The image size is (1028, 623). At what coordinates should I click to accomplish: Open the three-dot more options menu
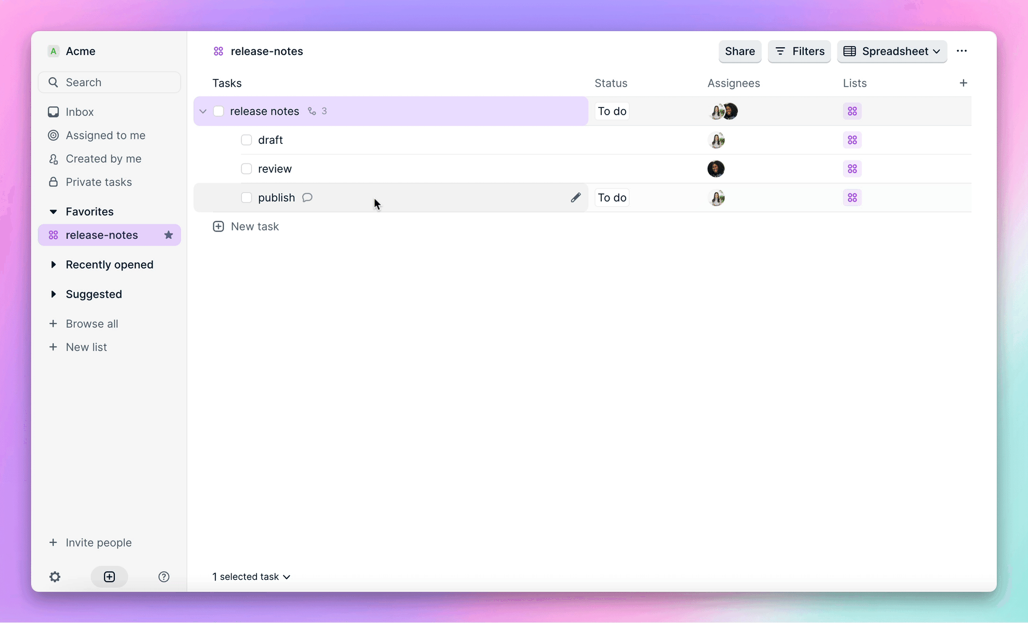[x=962, y=51]
